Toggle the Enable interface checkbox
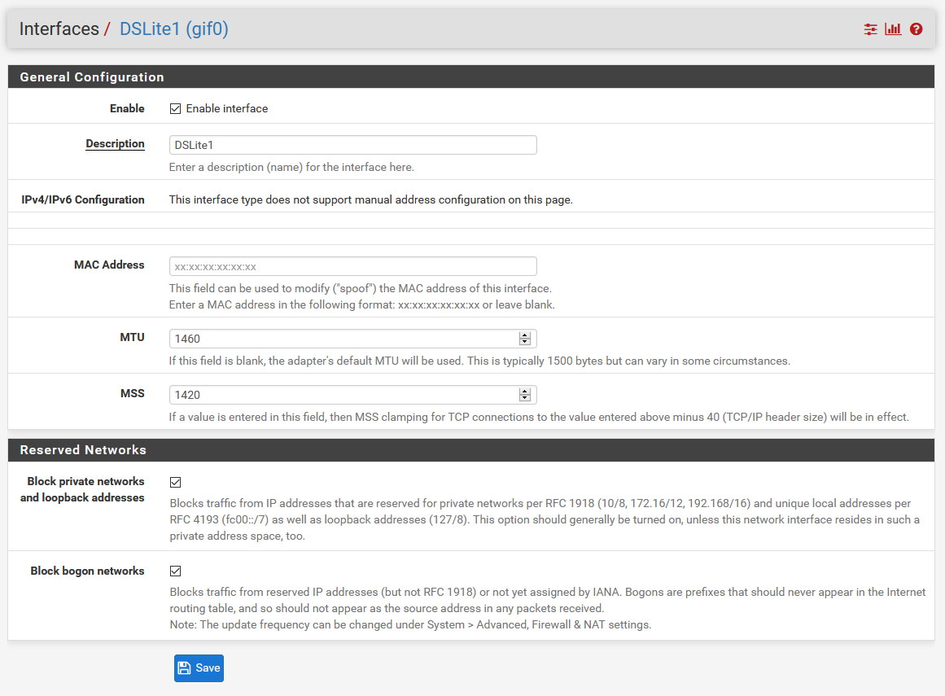945x696 pixels. click(x=175, y=108)
